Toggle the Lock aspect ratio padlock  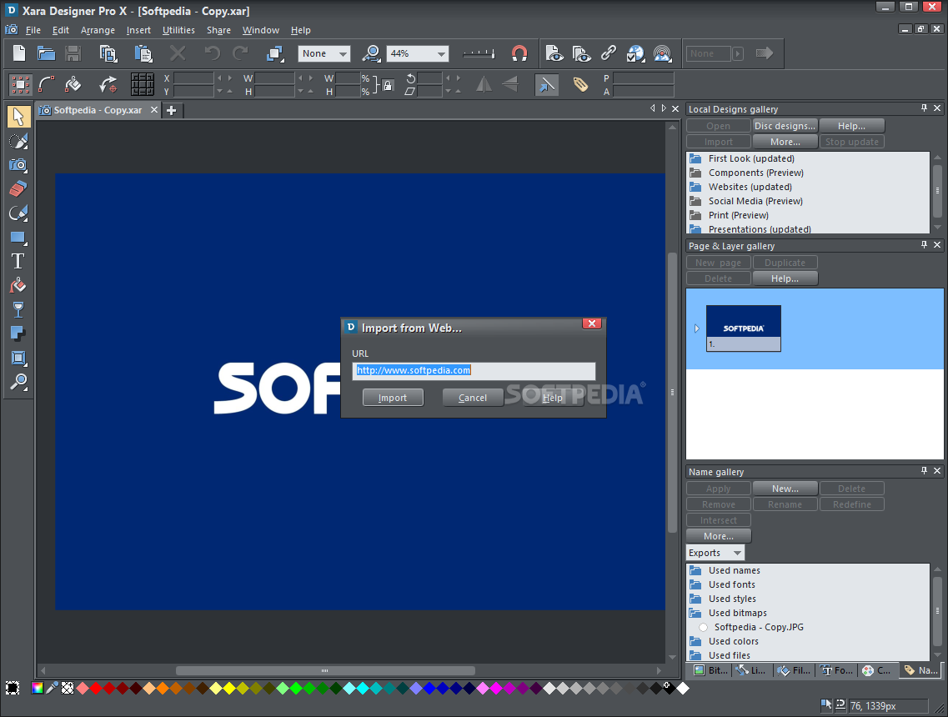coord(388,85)
